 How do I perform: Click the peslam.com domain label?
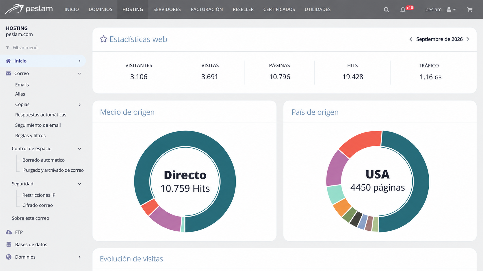(x=19, y=34)
